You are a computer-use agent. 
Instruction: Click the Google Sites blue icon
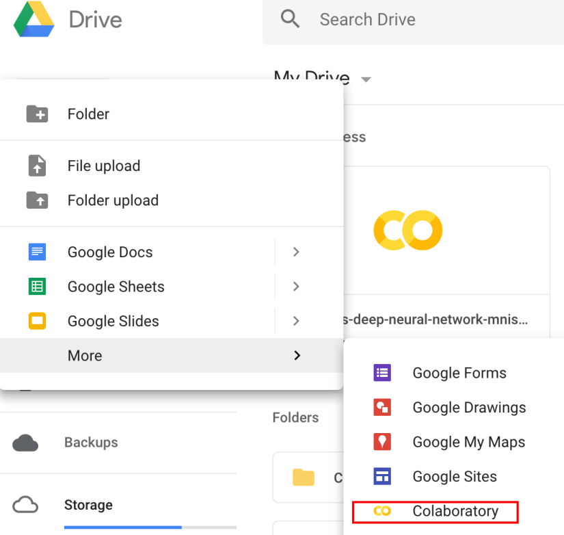click(x=382, y=477)
